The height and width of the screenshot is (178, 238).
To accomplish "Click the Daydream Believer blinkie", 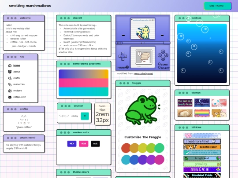I will (x=202, y=135).
